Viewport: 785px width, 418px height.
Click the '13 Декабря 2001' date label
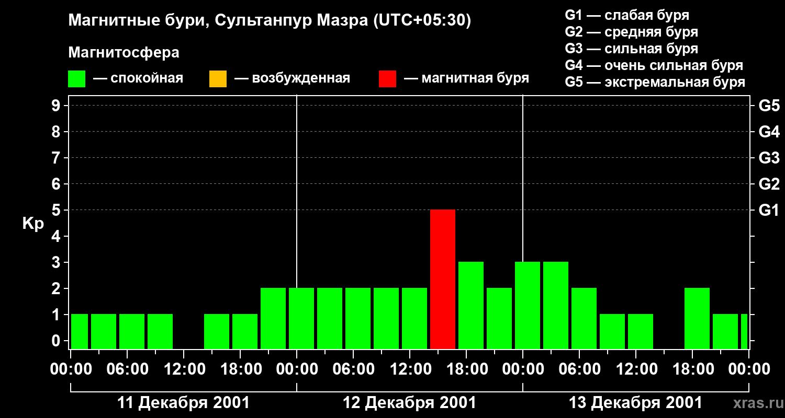pyautogui.click(x=636, y=403)
